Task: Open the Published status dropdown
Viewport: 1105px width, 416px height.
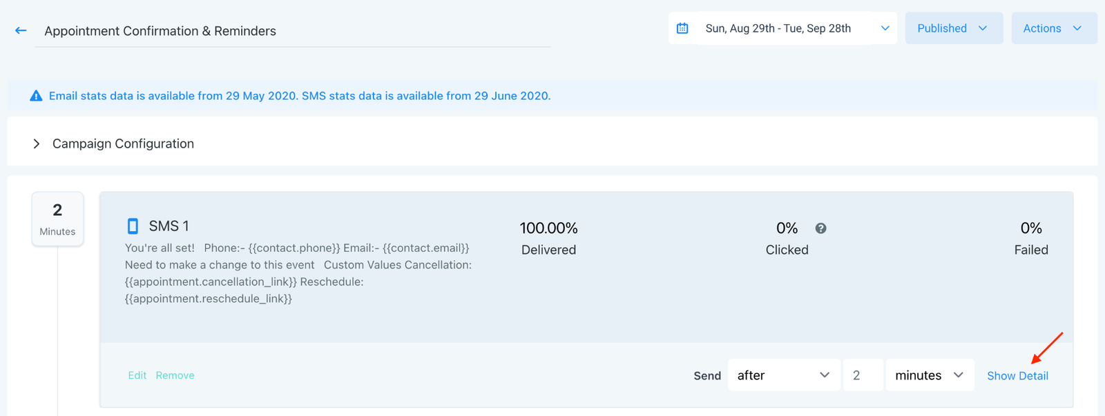Action: click(953, 28)
